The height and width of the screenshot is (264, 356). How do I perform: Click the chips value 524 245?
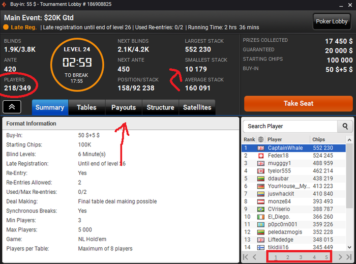[x=323, y=156]
